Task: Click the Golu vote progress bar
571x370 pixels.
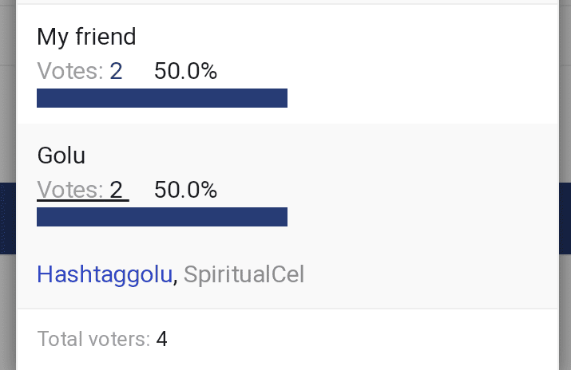Action: click(x=162, y=217)
